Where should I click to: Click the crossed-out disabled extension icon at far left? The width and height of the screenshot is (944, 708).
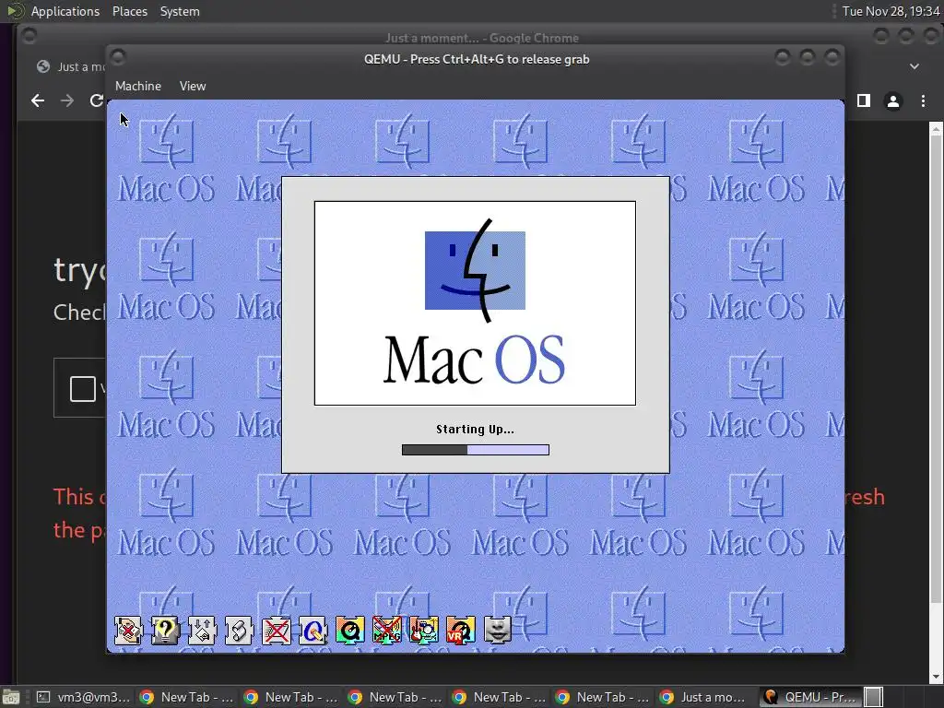[x=128, y=631]
